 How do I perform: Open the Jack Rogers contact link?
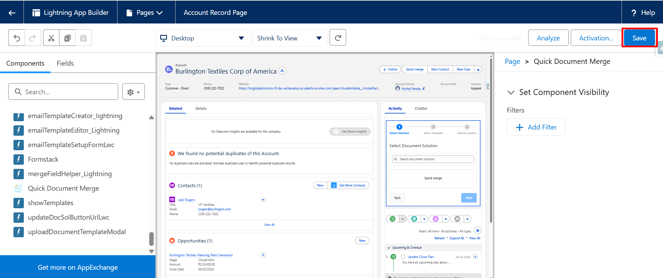point(187,200)
